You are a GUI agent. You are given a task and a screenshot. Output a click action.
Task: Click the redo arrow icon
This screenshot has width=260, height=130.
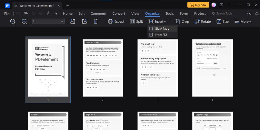[41, 13]
